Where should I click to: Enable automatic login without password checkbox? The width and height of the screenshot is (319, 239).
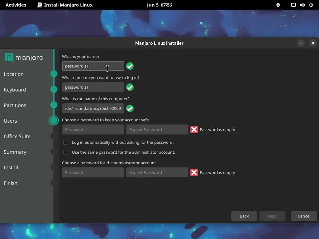[65, 142]
